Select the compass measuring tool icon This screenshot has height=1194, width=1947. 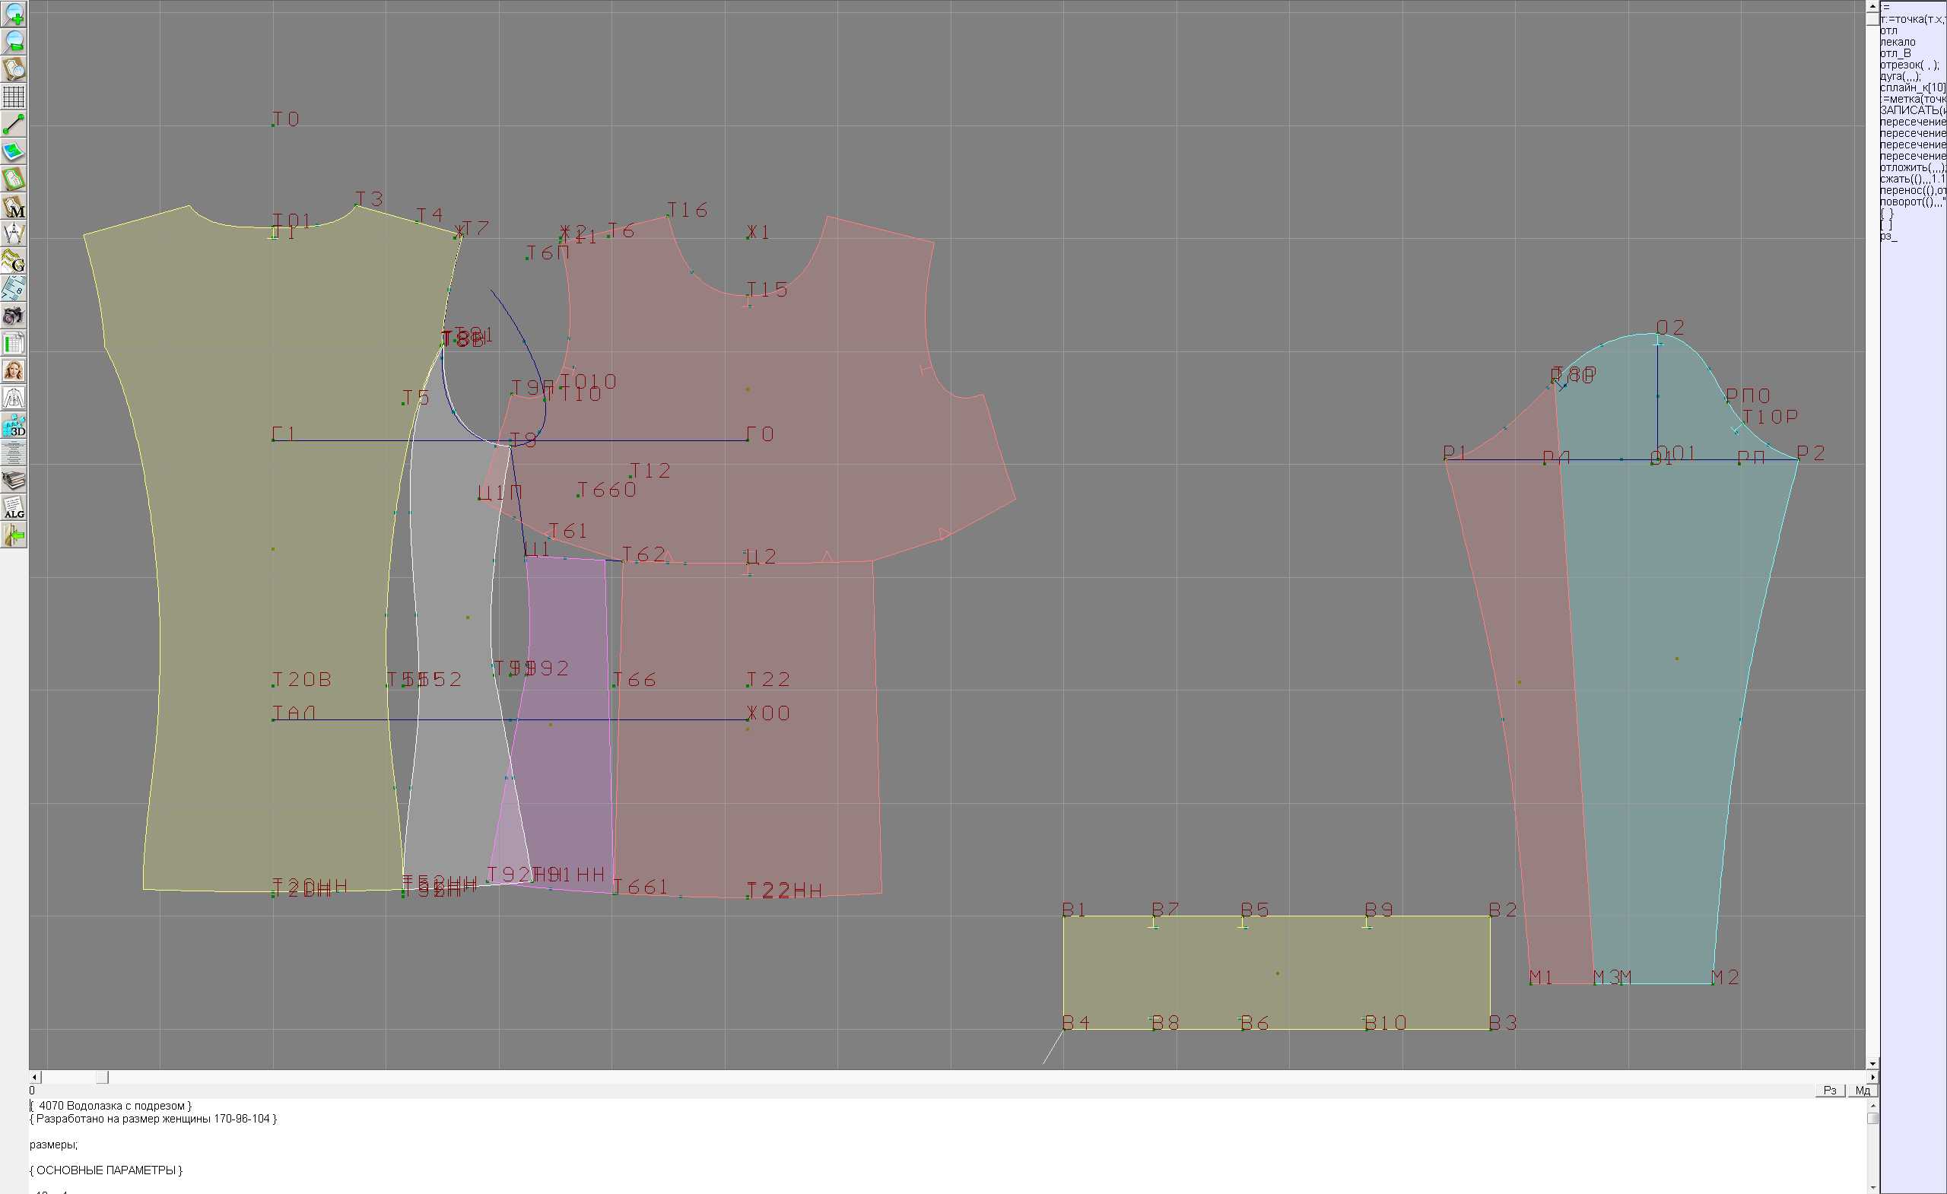pos(14,234)
